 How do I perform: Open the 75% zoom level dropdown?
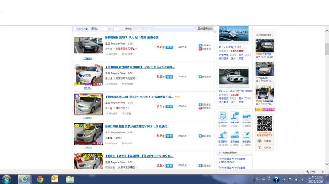[323, 172]
